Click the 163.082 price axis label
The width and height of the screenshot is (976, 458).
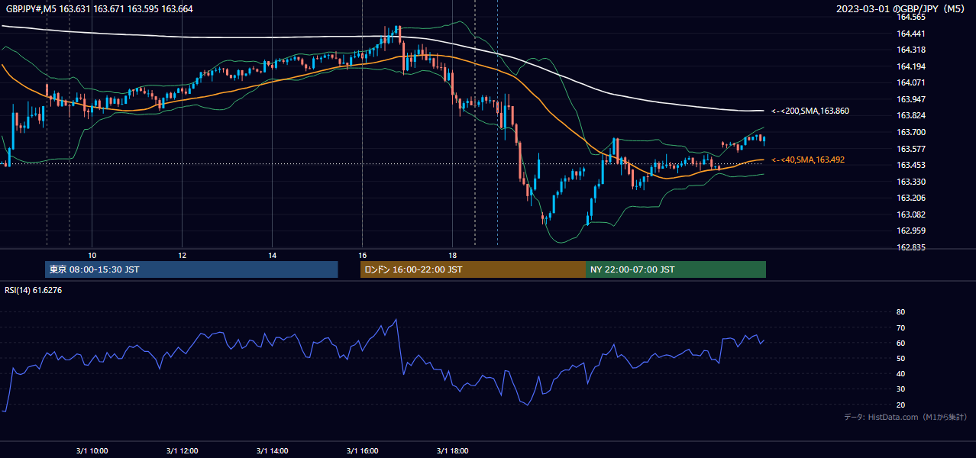pyautogui.click(x=911, y=214)
